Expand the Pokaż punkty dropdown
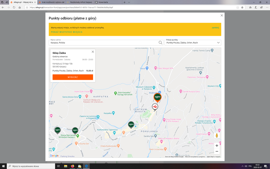 (218, 43)
